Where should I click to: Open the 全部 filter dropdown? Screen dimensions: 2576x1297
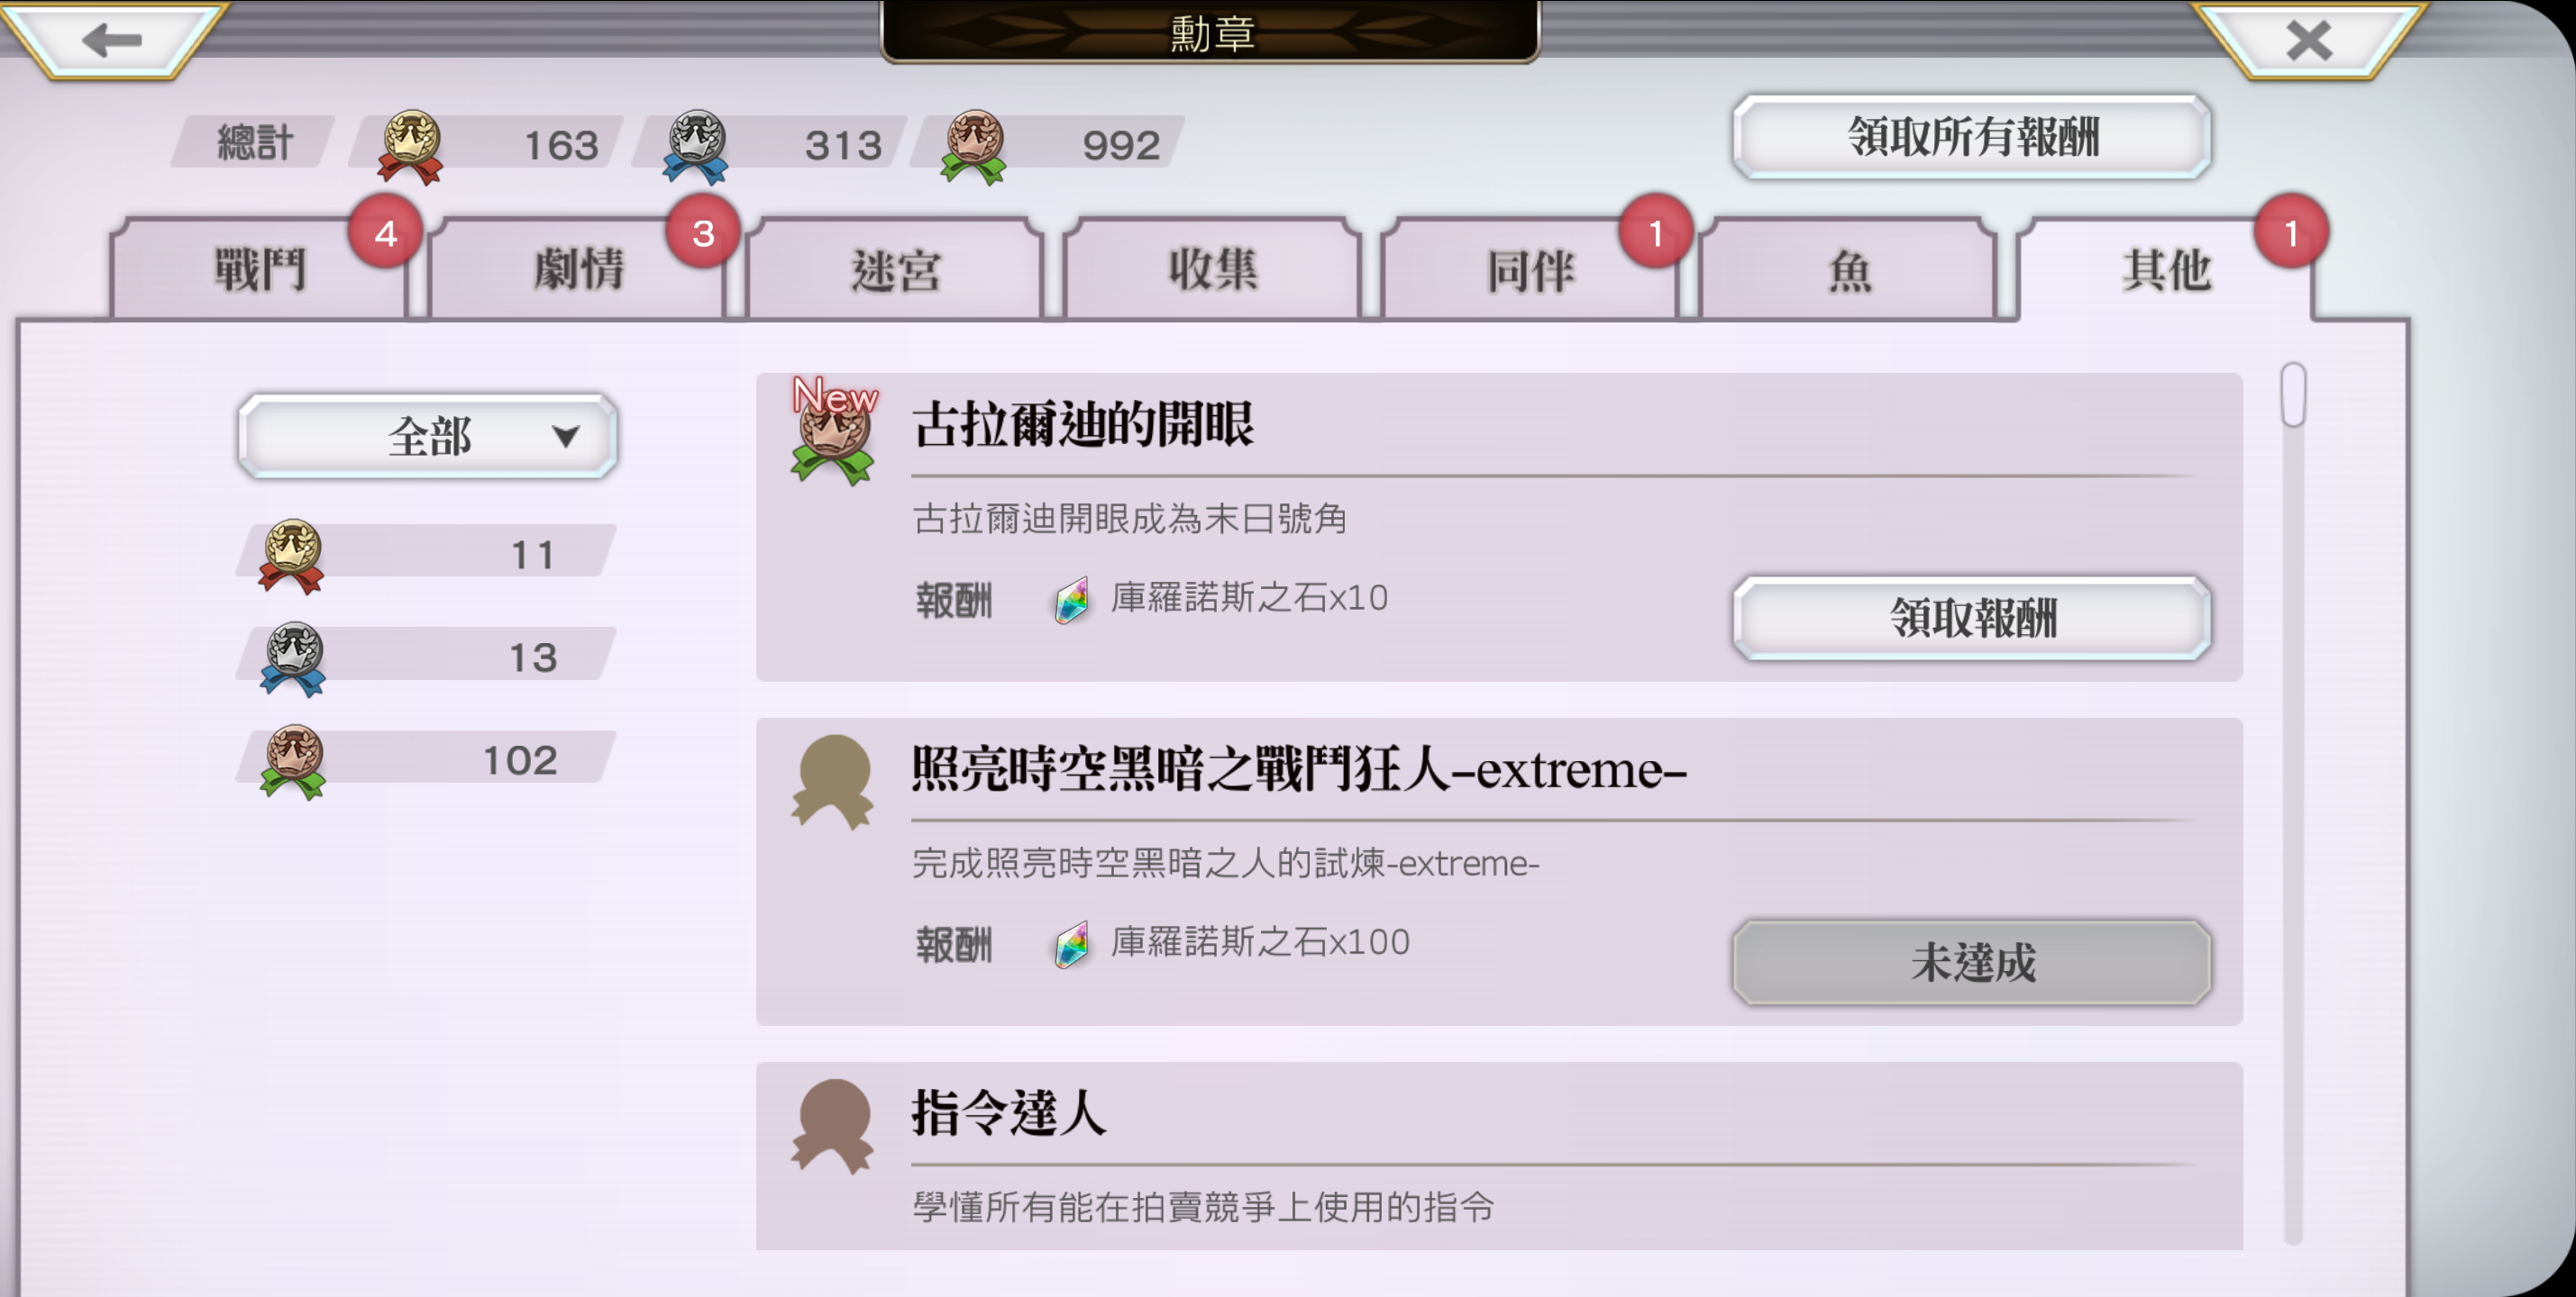[428, 437]
